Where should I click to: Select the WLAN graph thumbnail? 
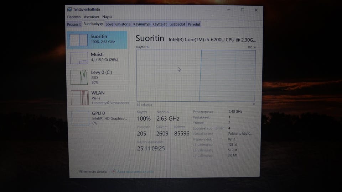[80, 98]
